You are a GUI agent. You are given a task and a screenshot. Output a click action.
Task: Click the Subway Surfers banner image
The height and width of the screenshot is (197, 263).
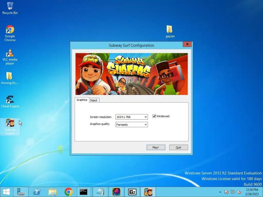point(132,74)
